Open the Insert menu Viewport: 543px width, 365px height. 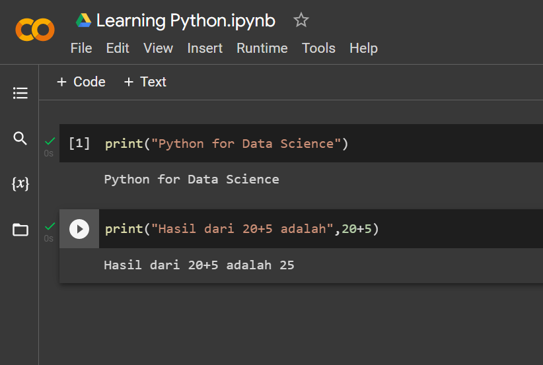click(x=205, y=48)
